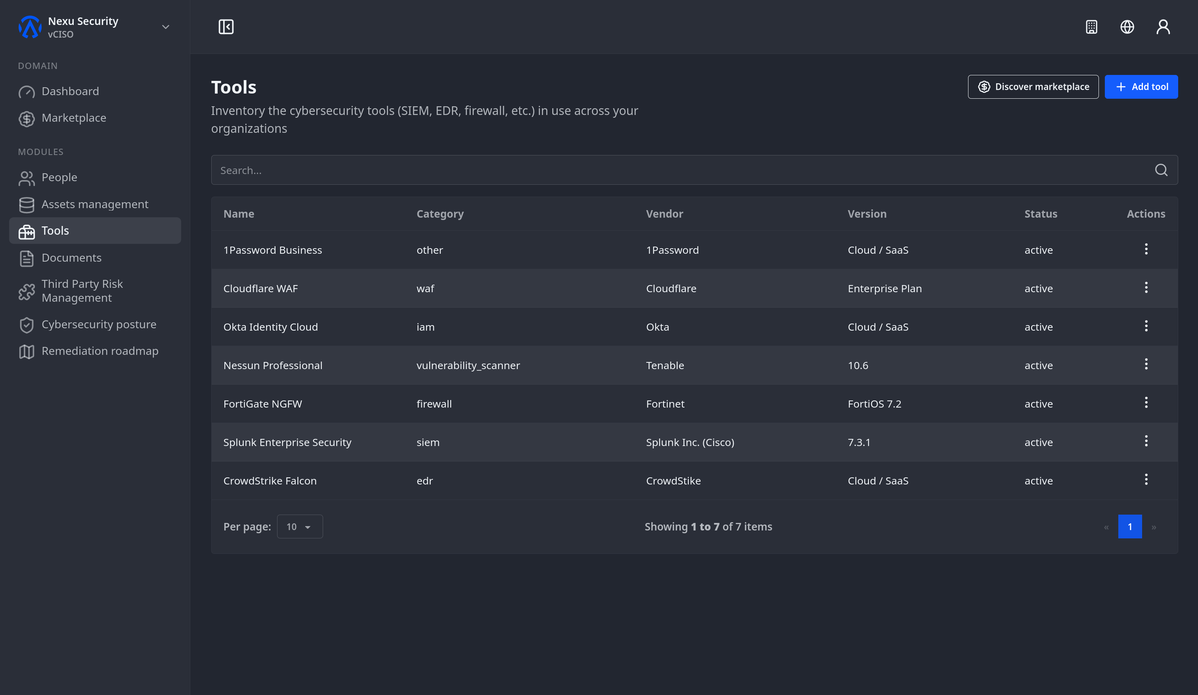Image resolution: width=1198 pixels, height=695 pixels.
Task: Sort by Vendor column header
Action: (664, 214)
